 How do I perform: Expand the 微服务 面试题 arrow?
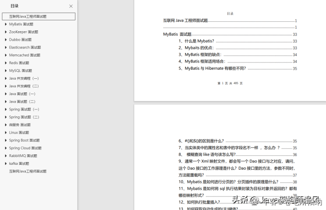tap(6, 125)
